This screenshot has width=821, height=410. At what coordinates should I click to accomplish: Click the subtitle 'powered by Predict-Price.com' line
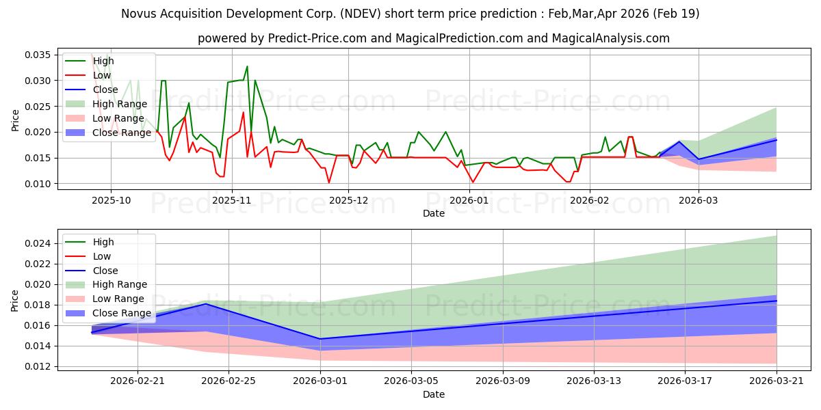coord(434,38)
